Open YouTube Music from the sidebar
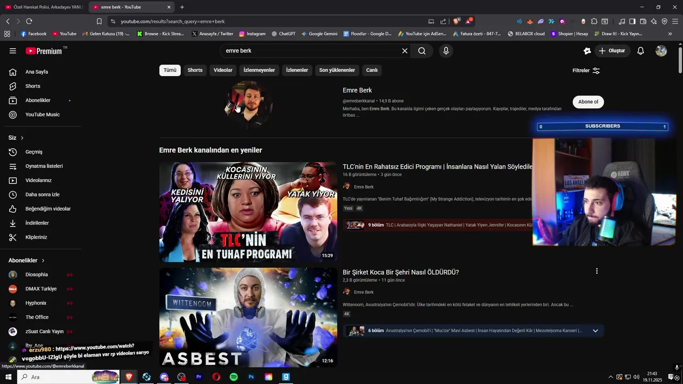 tap(42, 115)
